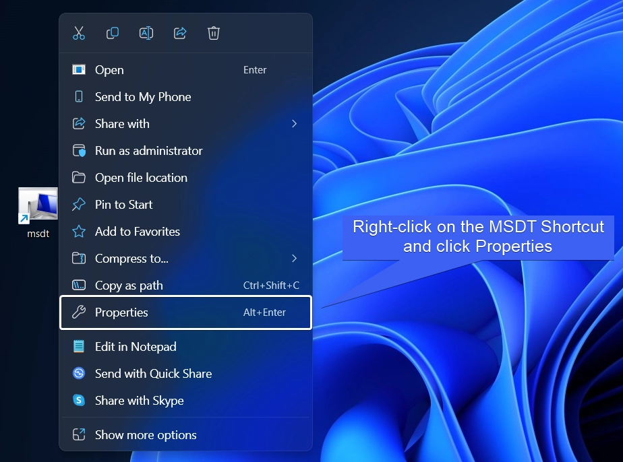This screenshot has height=462, width=623.
Task: Click the pin icon beside Pin to Start
Action: point(79,205)
